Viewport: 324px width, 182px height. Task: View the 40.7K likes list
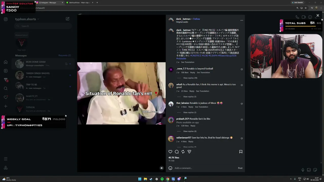click(x=174, y=157)
